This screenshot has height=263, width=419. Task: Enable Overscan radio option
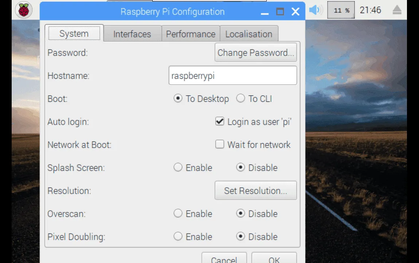178,214
